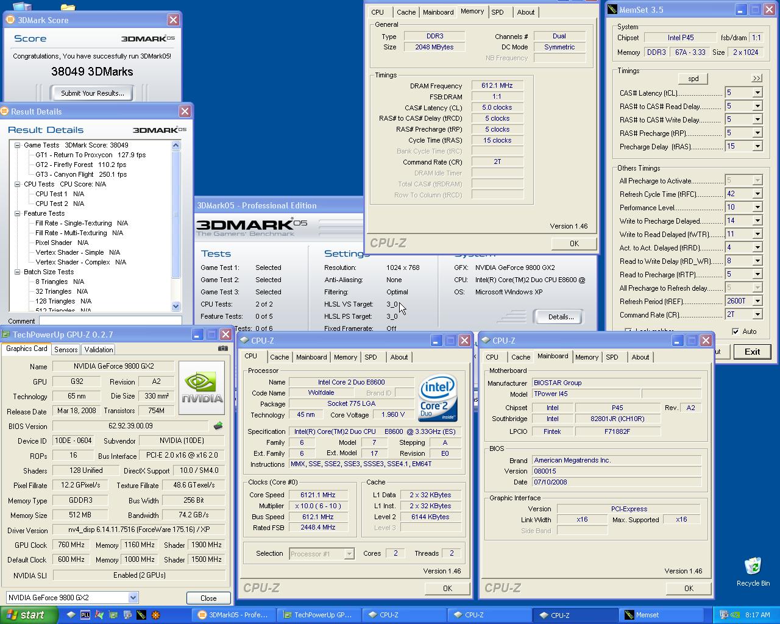The width and height of the screenshot is (780, 624).
Task: Click the 612.1 MHz DRAM Frequency value
Action: point(497,85)
